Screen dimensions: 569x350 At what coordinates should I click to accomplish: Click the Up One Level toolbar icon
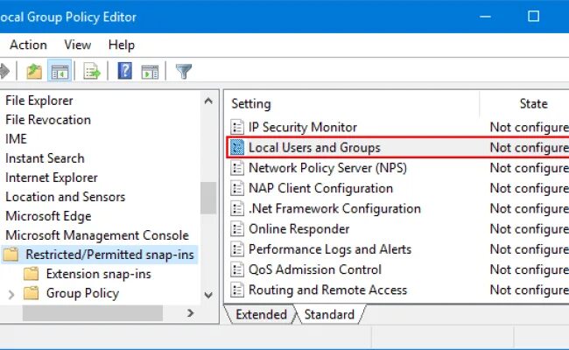34,71
